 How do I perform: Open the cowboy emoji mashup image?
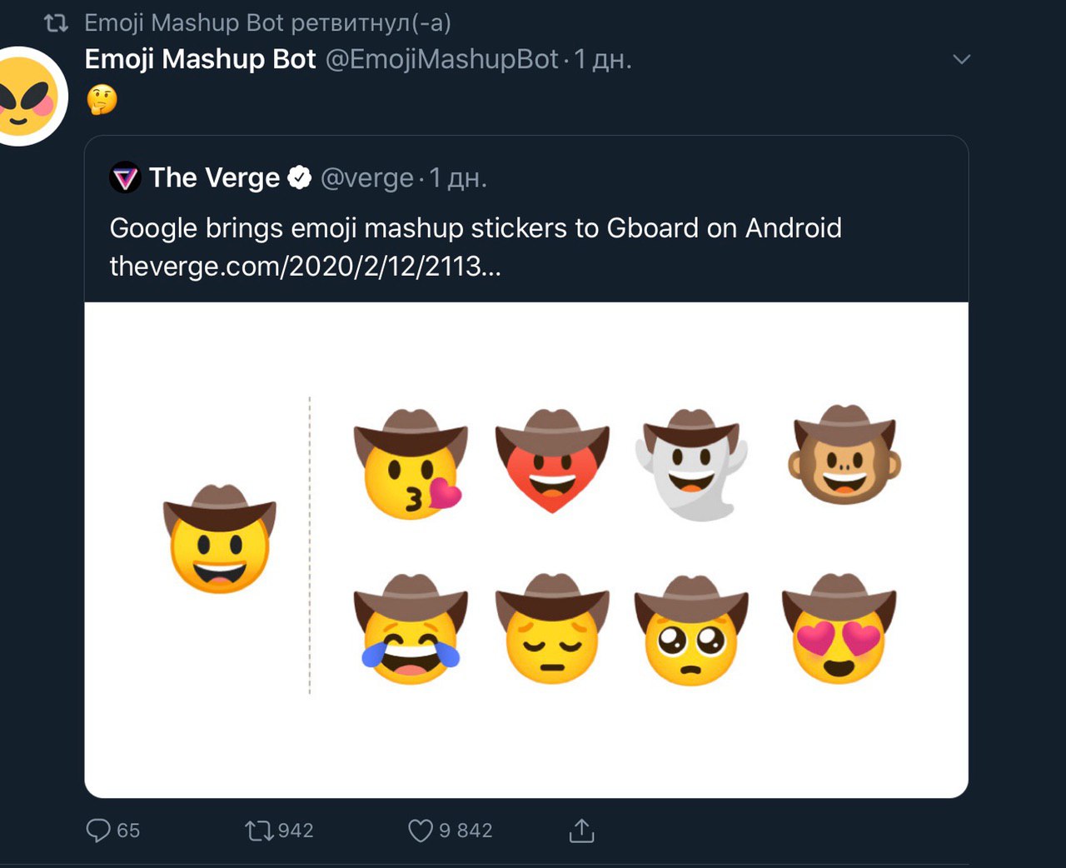[x=526, y=550]
